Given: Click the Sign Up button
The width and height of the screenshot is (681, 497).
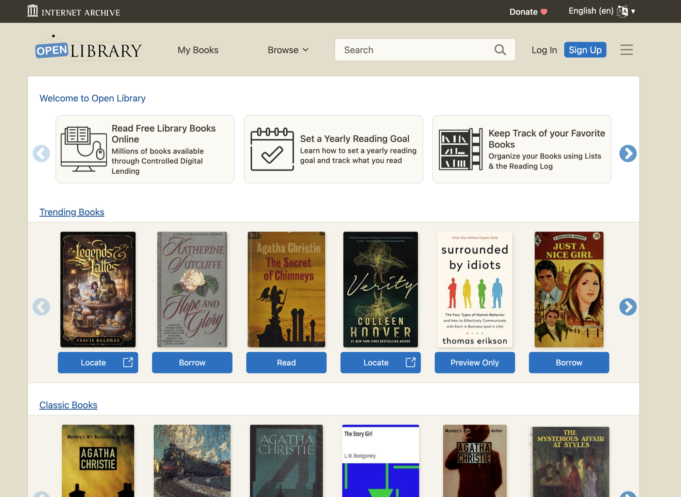Looking at the screenshot, I should (x=585, y=50).
